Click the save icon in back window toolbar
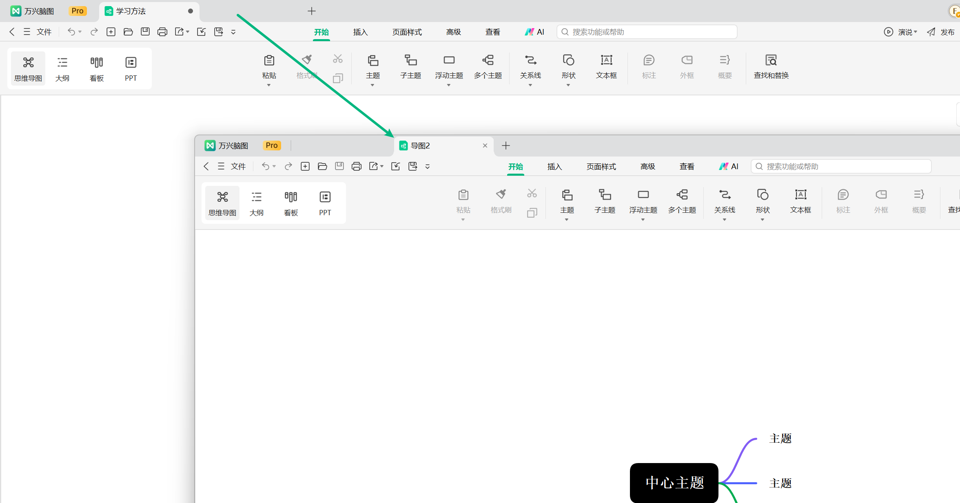The width and height of the screenshot is (960, 503). [x=145, y=32]
